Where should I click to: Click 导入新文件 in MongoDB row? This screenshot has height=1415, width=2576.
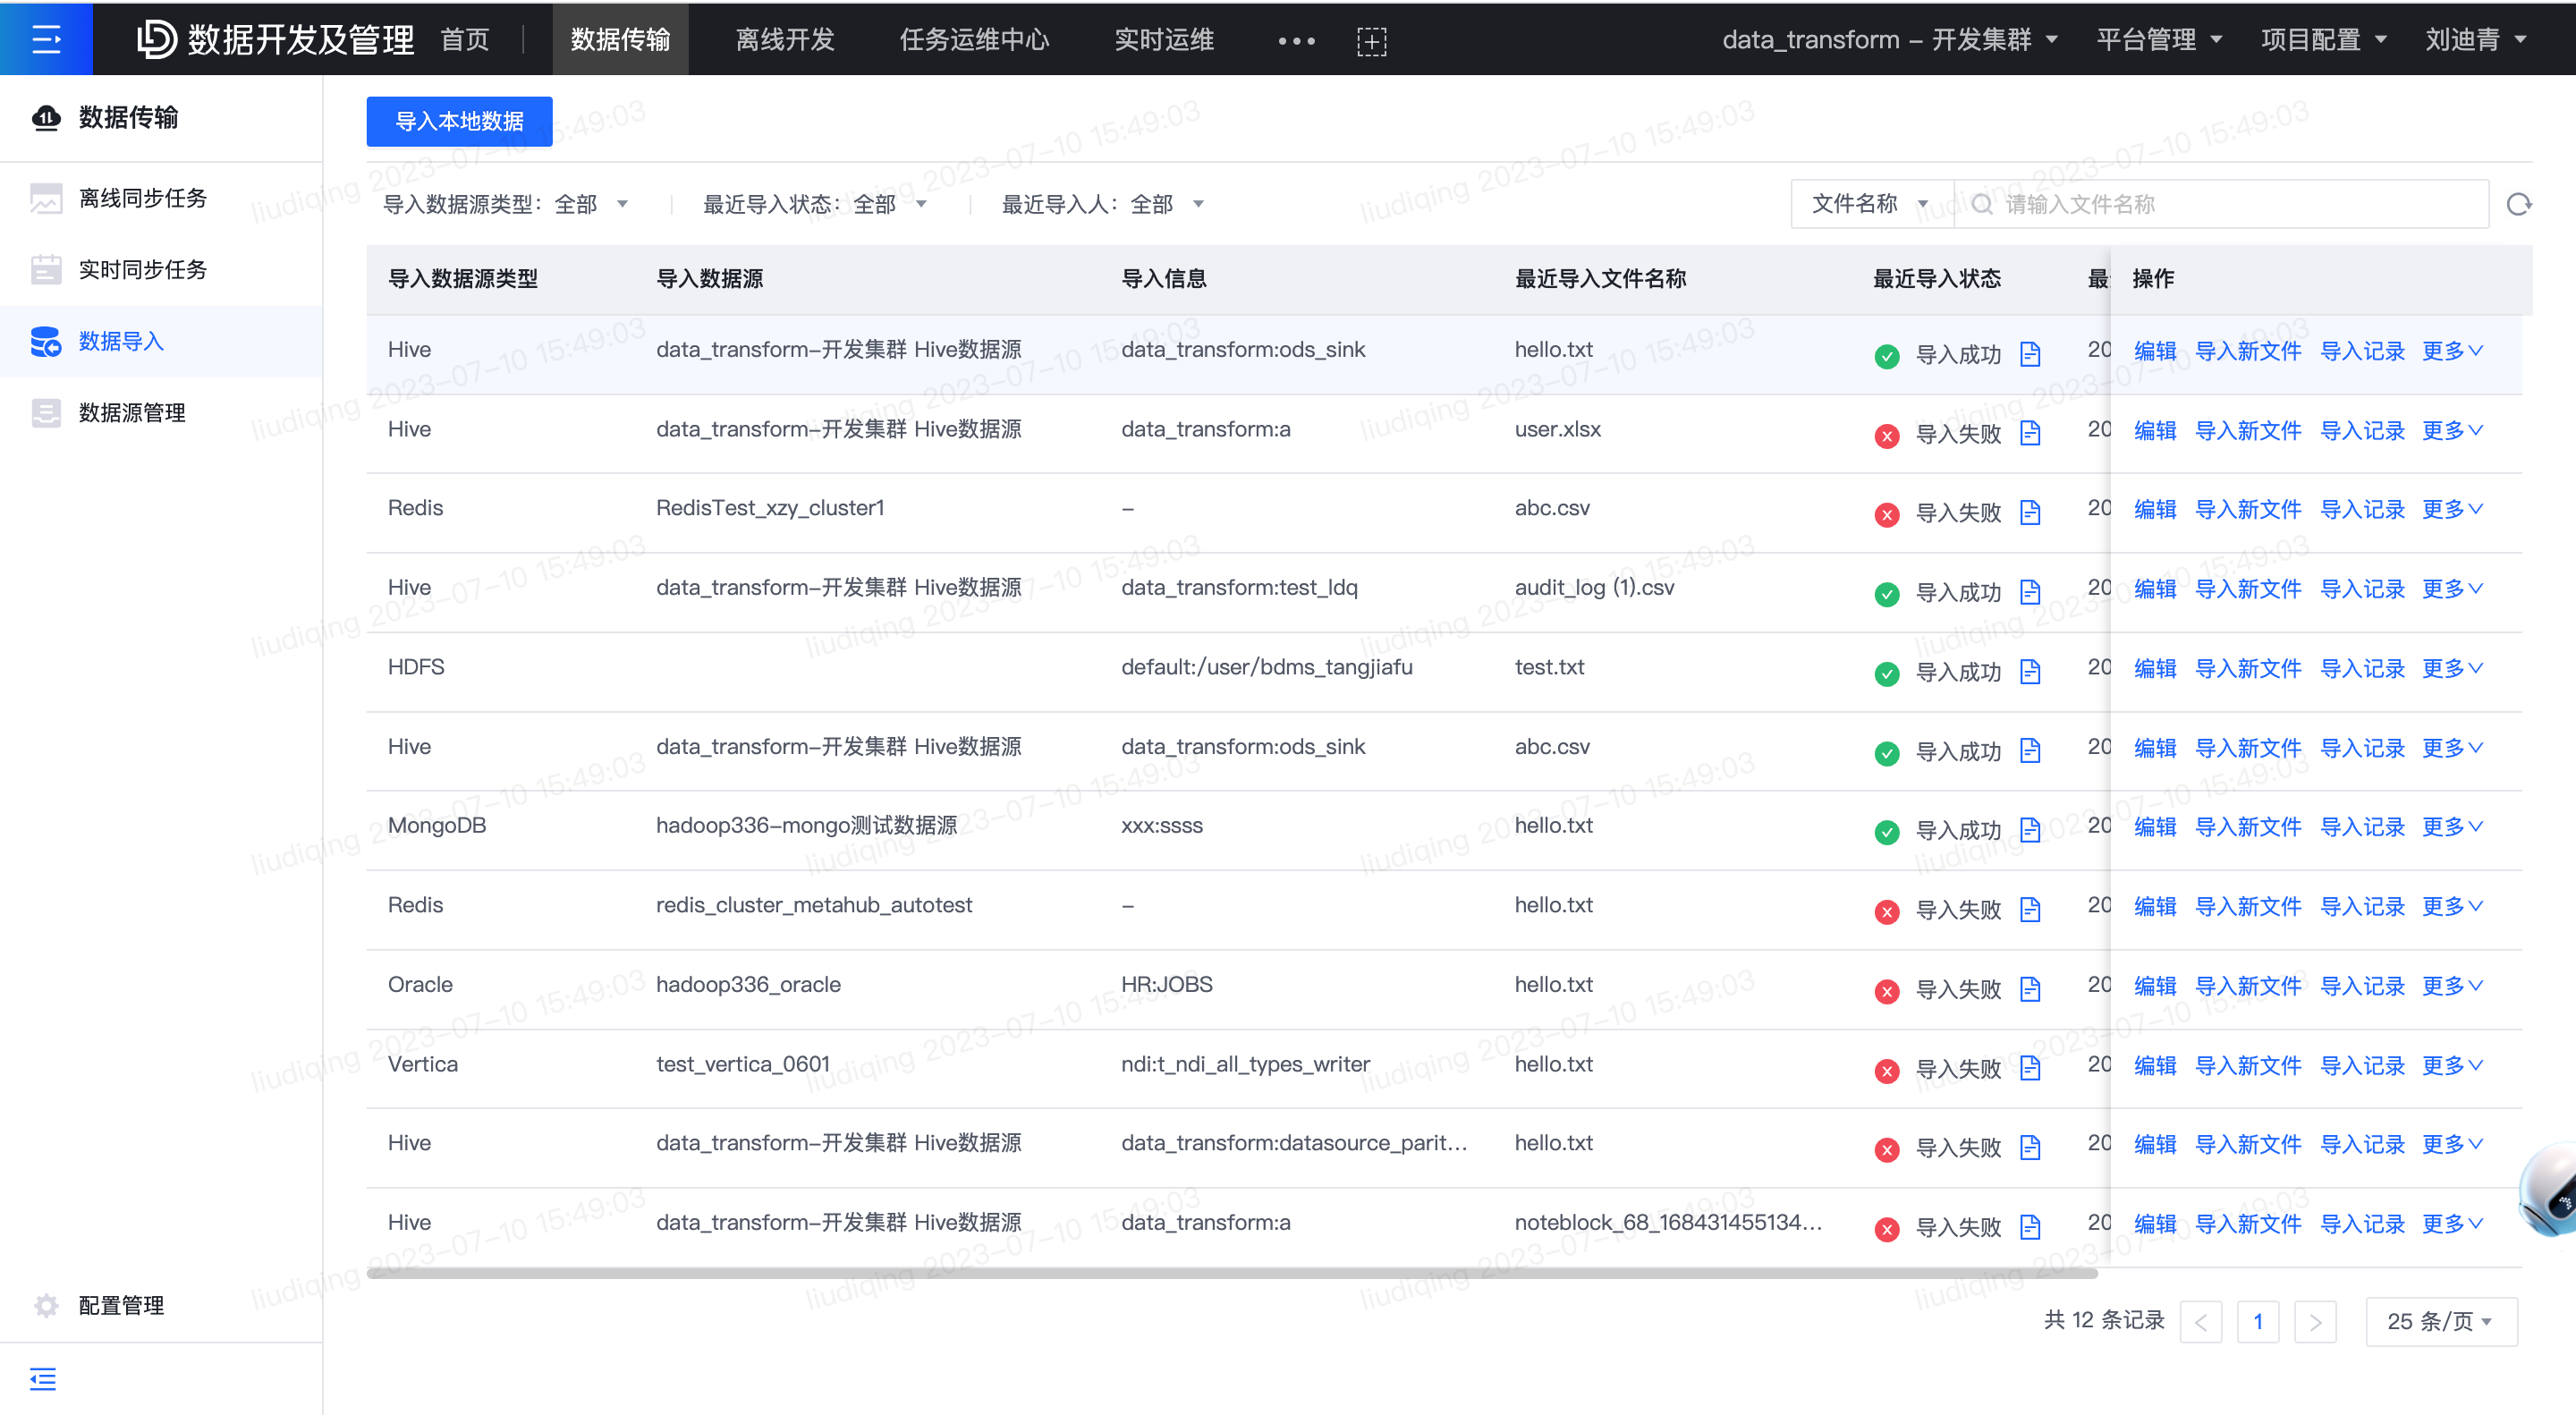tap(2248, 827)
